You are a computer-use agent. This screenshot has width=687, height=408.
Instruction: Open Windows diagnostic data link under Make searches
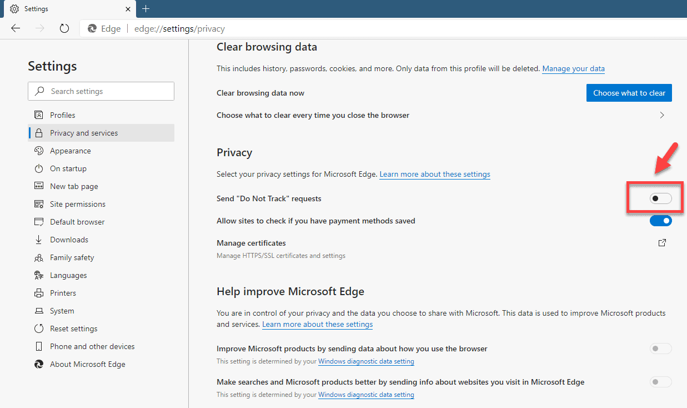[x=366, y=395]
